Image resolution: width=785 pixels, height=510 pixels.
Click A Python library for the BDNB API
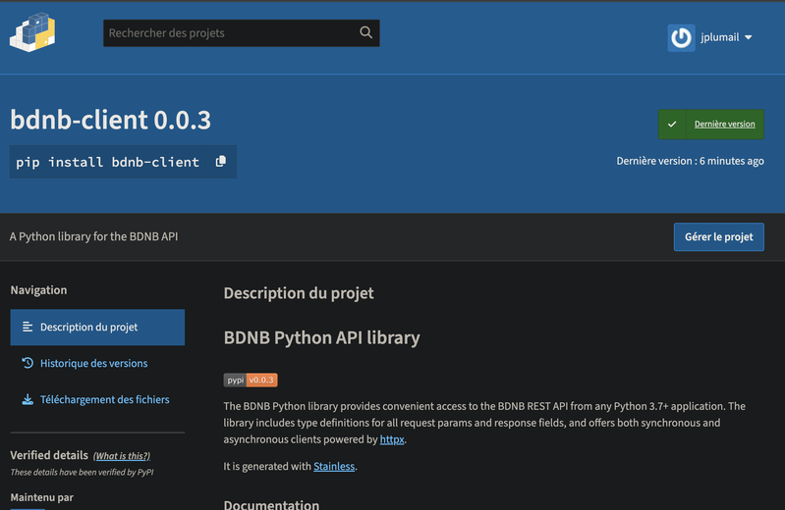point(93,236)
